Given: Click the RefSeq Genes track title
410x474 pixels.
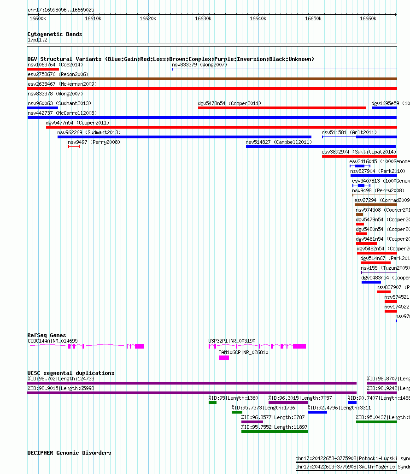Looking at the screenshot, I should [47, 335].
